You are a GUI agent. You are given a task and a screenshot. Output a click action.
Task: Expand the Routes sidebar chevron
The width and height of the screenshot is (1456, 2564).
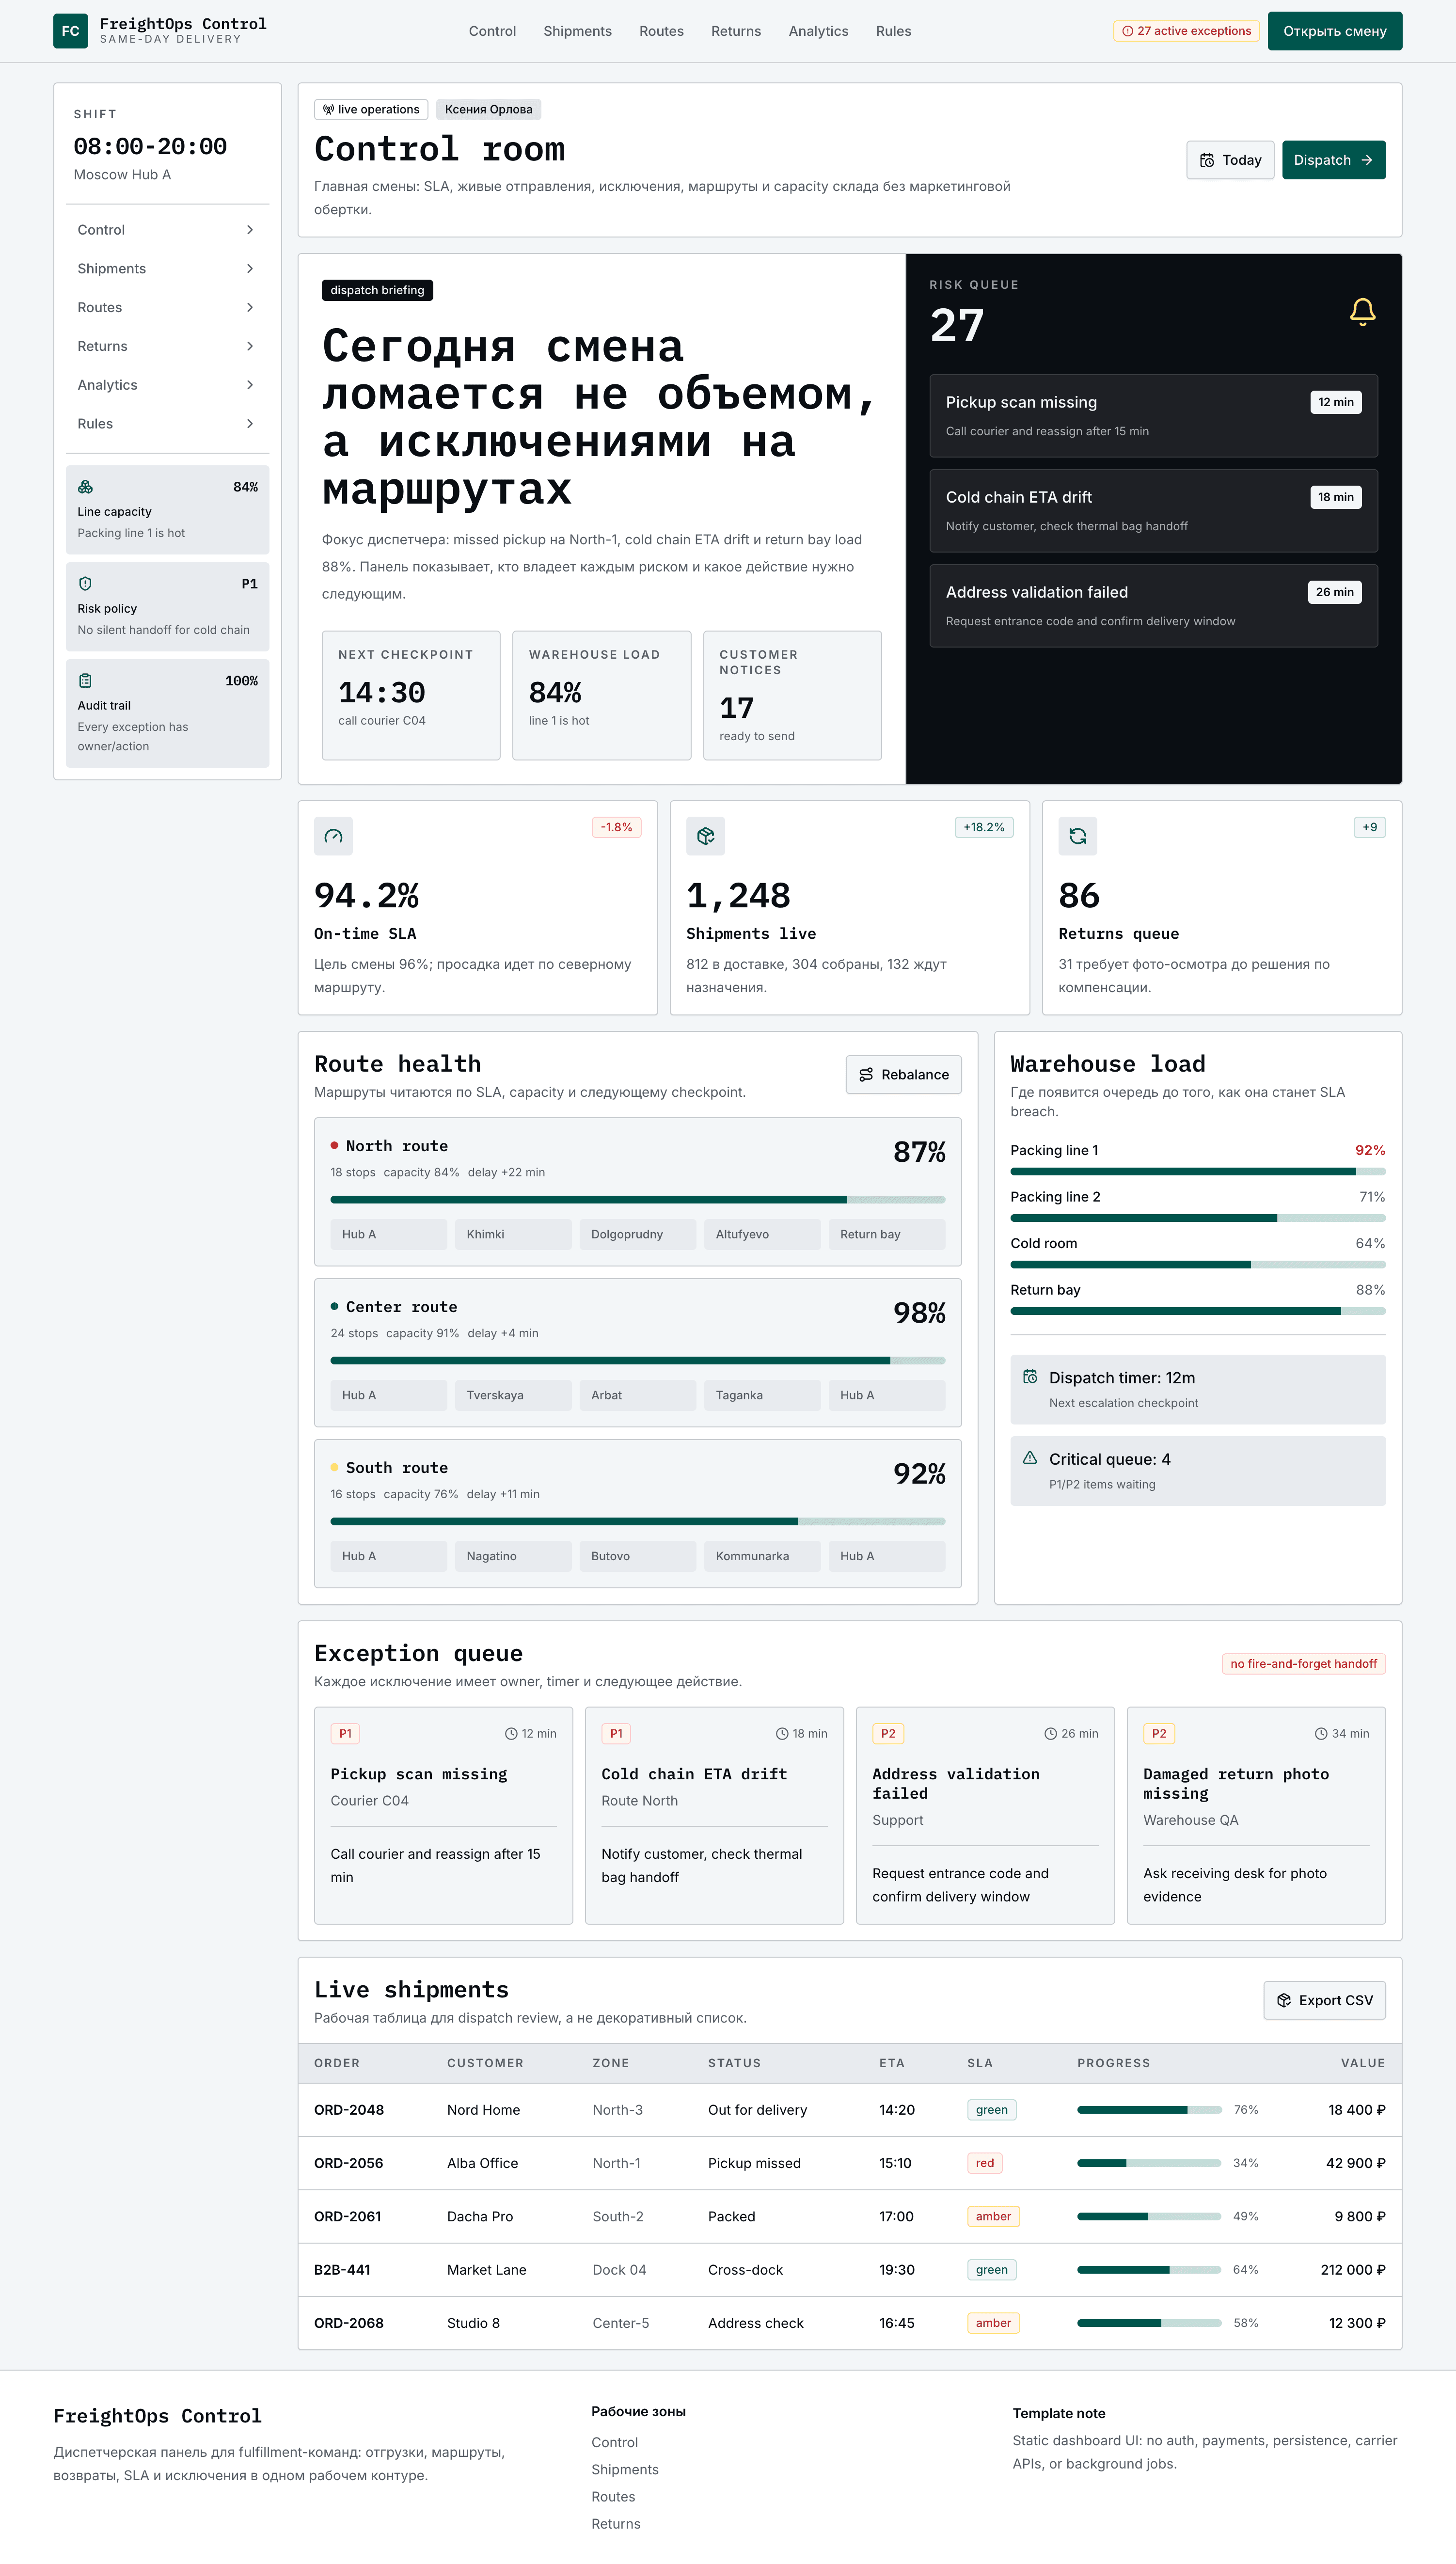(250, 308)
